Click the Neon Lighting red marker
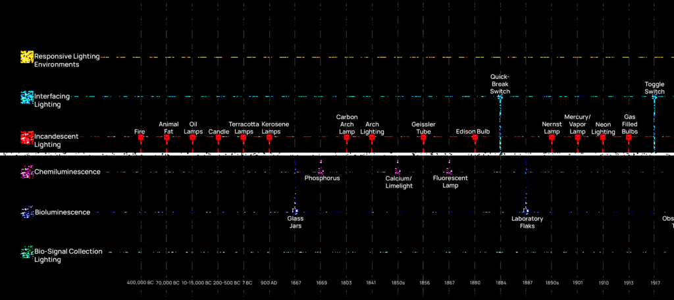Viewport: 674px width, 300px height. 602,139
